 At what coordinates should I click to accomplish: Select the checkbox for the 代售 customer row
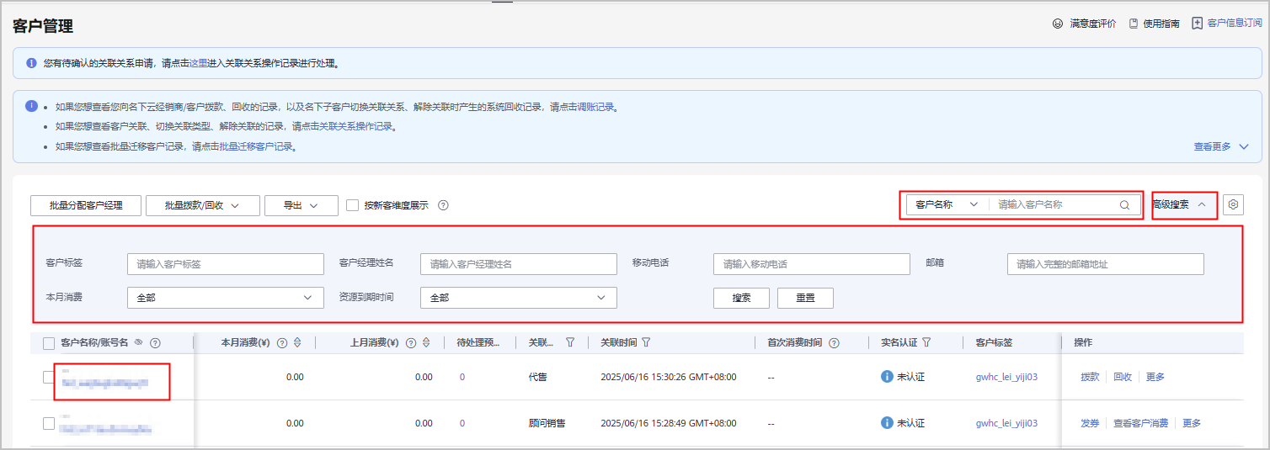point(49,377)
